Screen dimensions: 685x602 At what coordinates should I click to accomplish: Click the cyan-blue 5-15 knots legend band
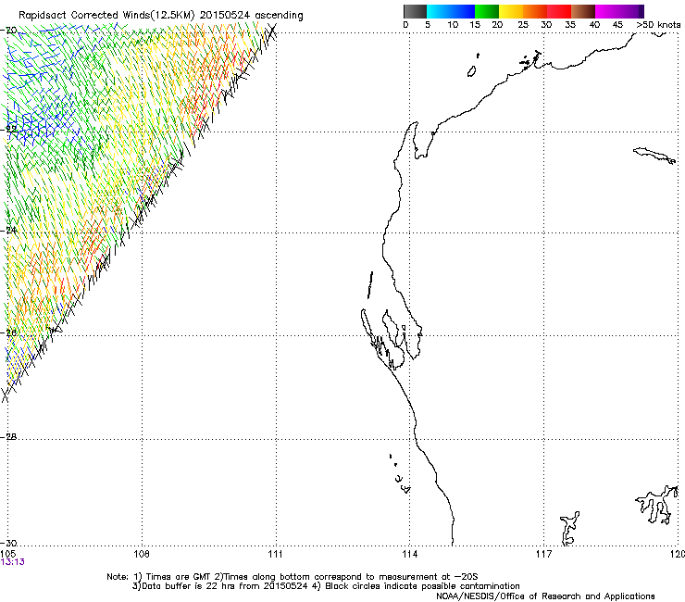pos(451,11)
